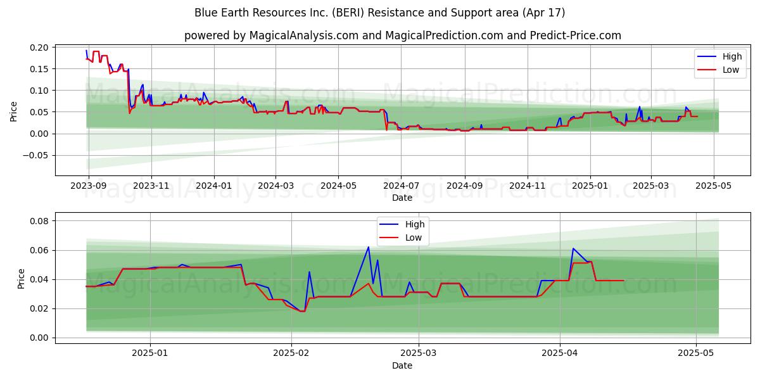Viewport: 760px width, 380px height.
Task: Click the '2023-11' x-axis label
Action: tap(151, 185)
